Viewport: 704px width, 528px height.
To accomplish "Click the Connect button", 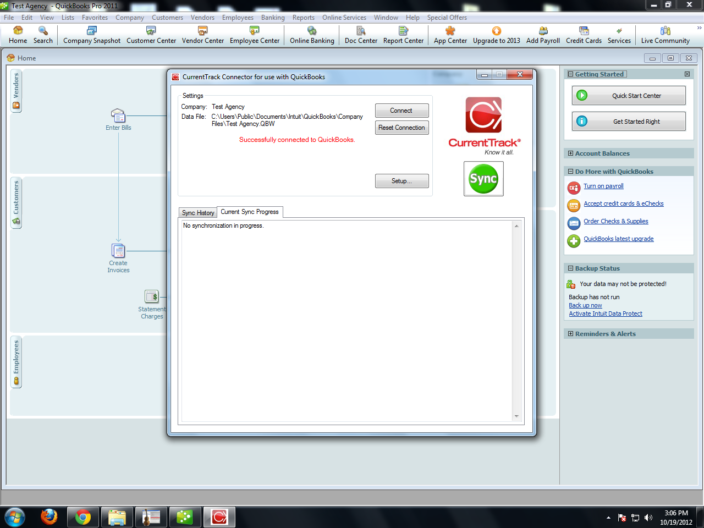I will point(402,111).
